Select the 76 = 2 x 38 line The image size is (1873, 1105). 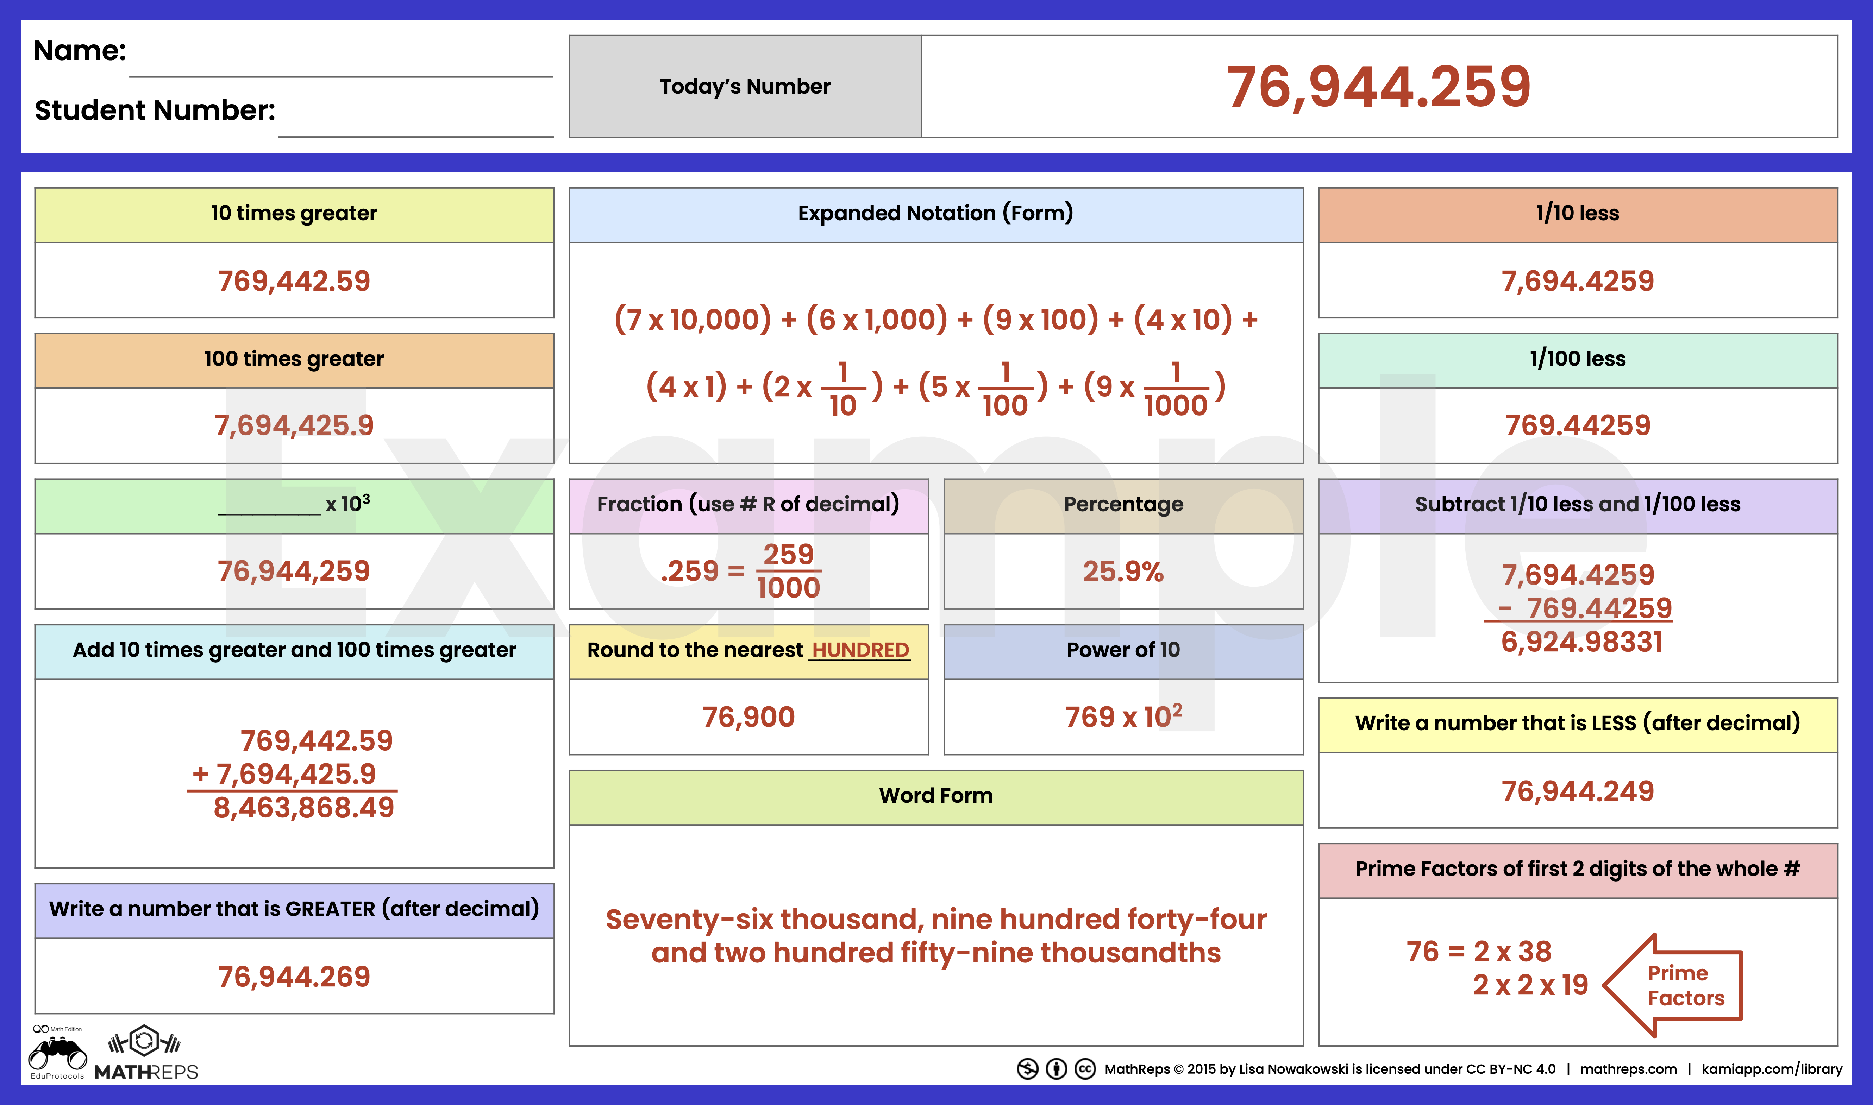coord(1478,951)
